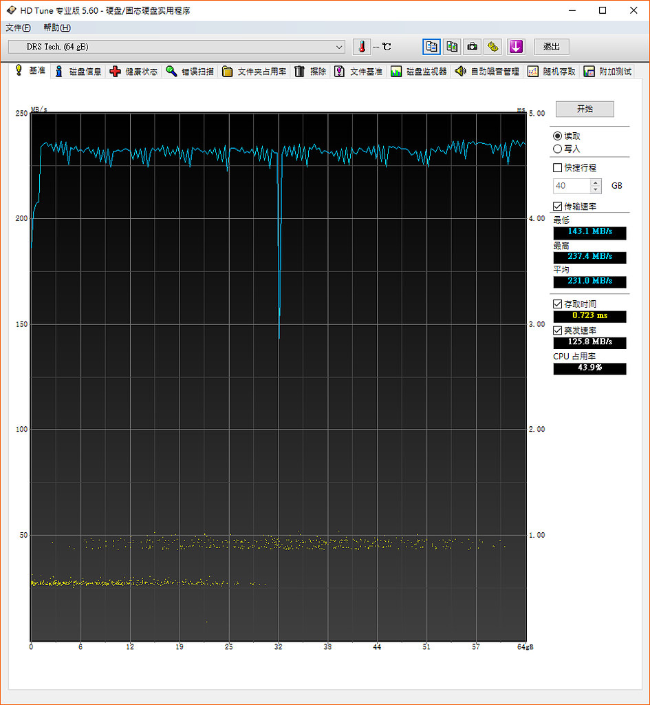Viewport: 650px width, 705px height.
Task: Click the 0.723 ms access time value
Action: (x=589, y=315)
